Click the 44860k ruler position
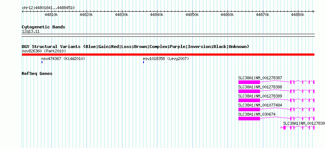The height and width of the screenshot is (148, 325). point(227,15)
